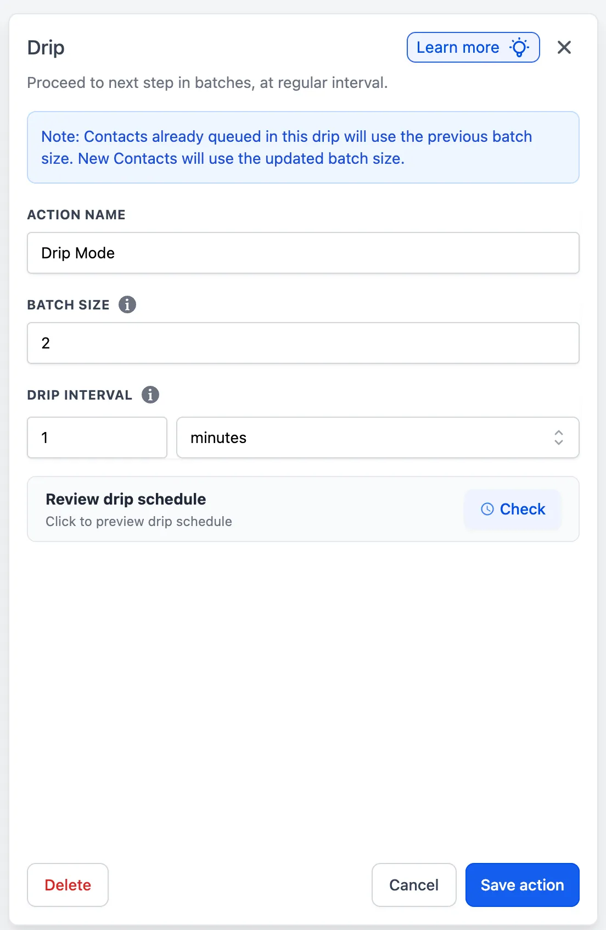Open the minutes interval unit dropdown
The width and height of the screenshot is (606, 930).
tap(378, 438)
